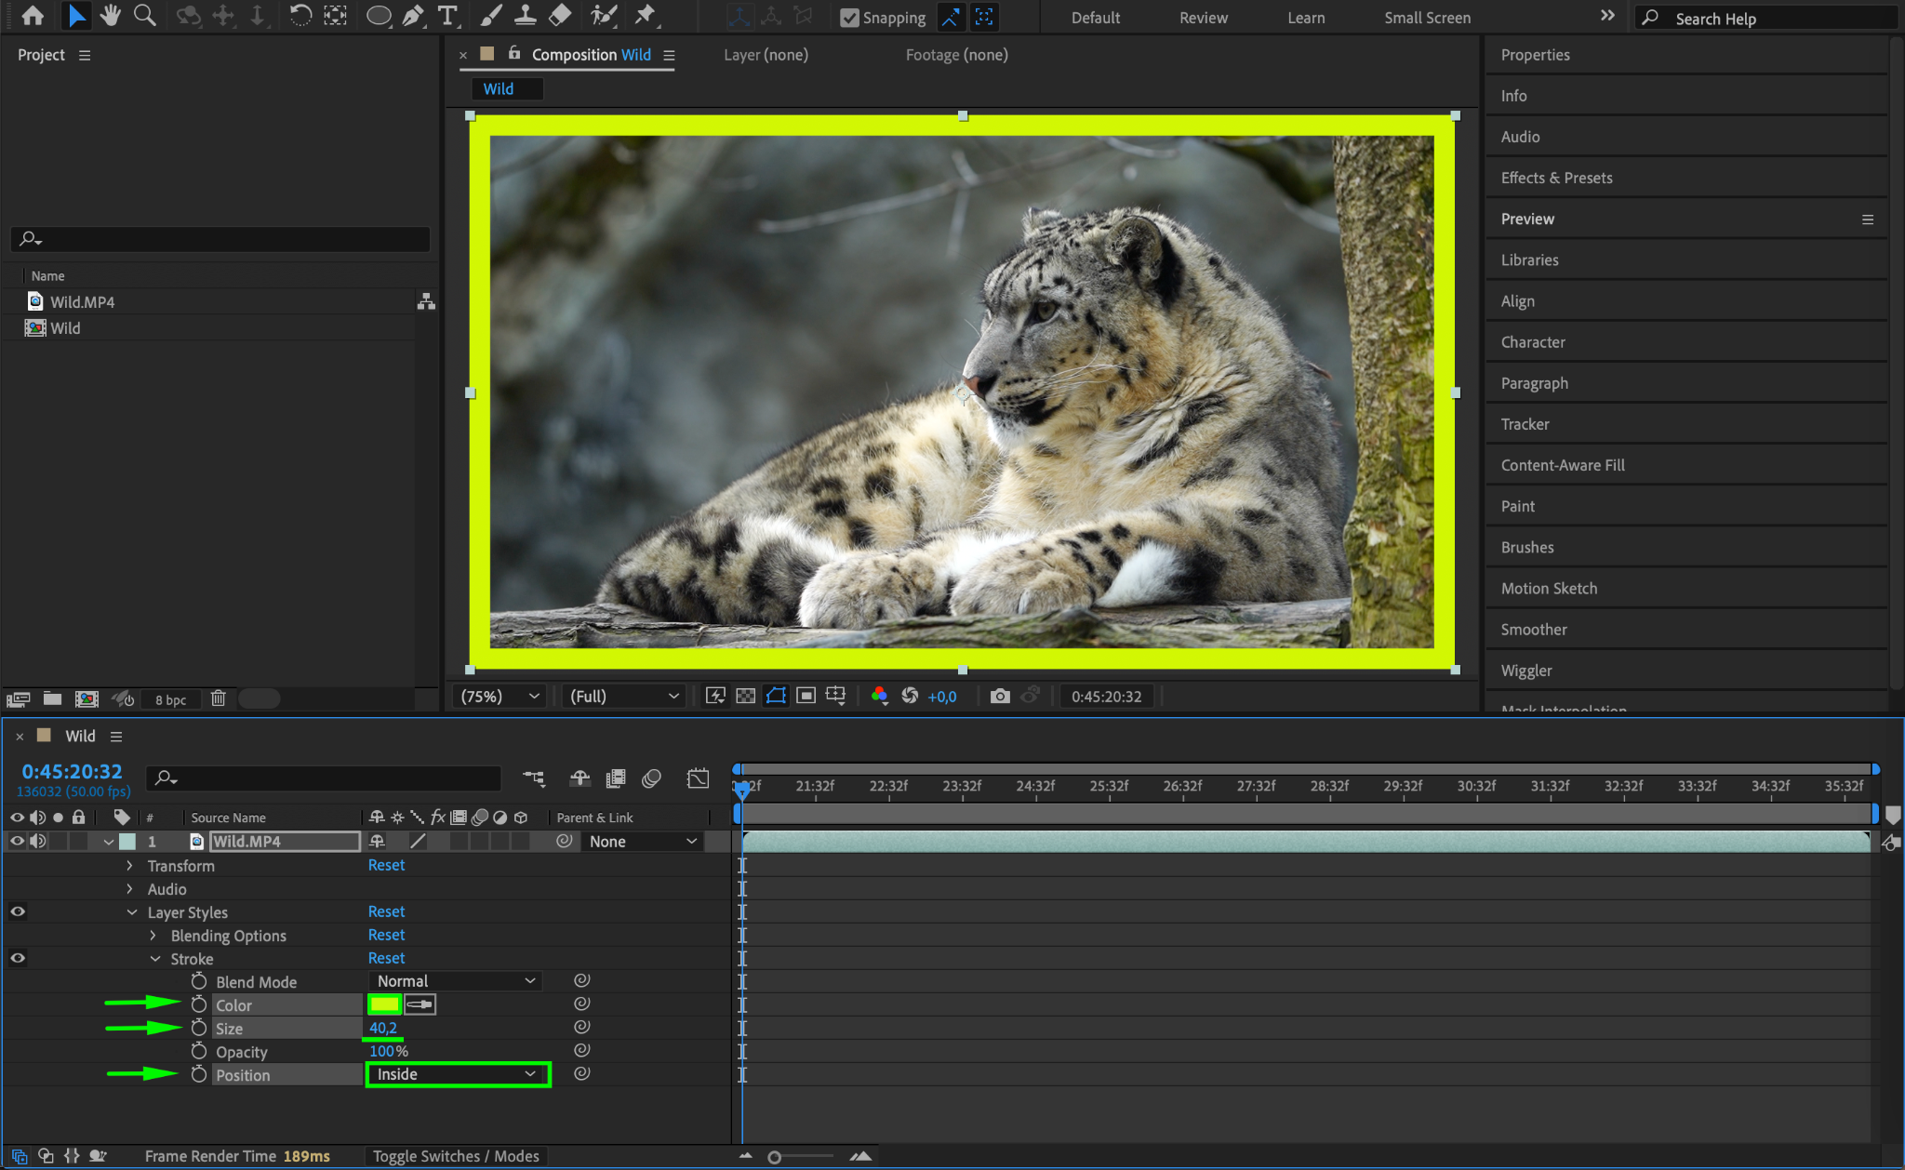
Task: Click Toggle Switches / Modes button
Action: click(x=456, y=1156)
